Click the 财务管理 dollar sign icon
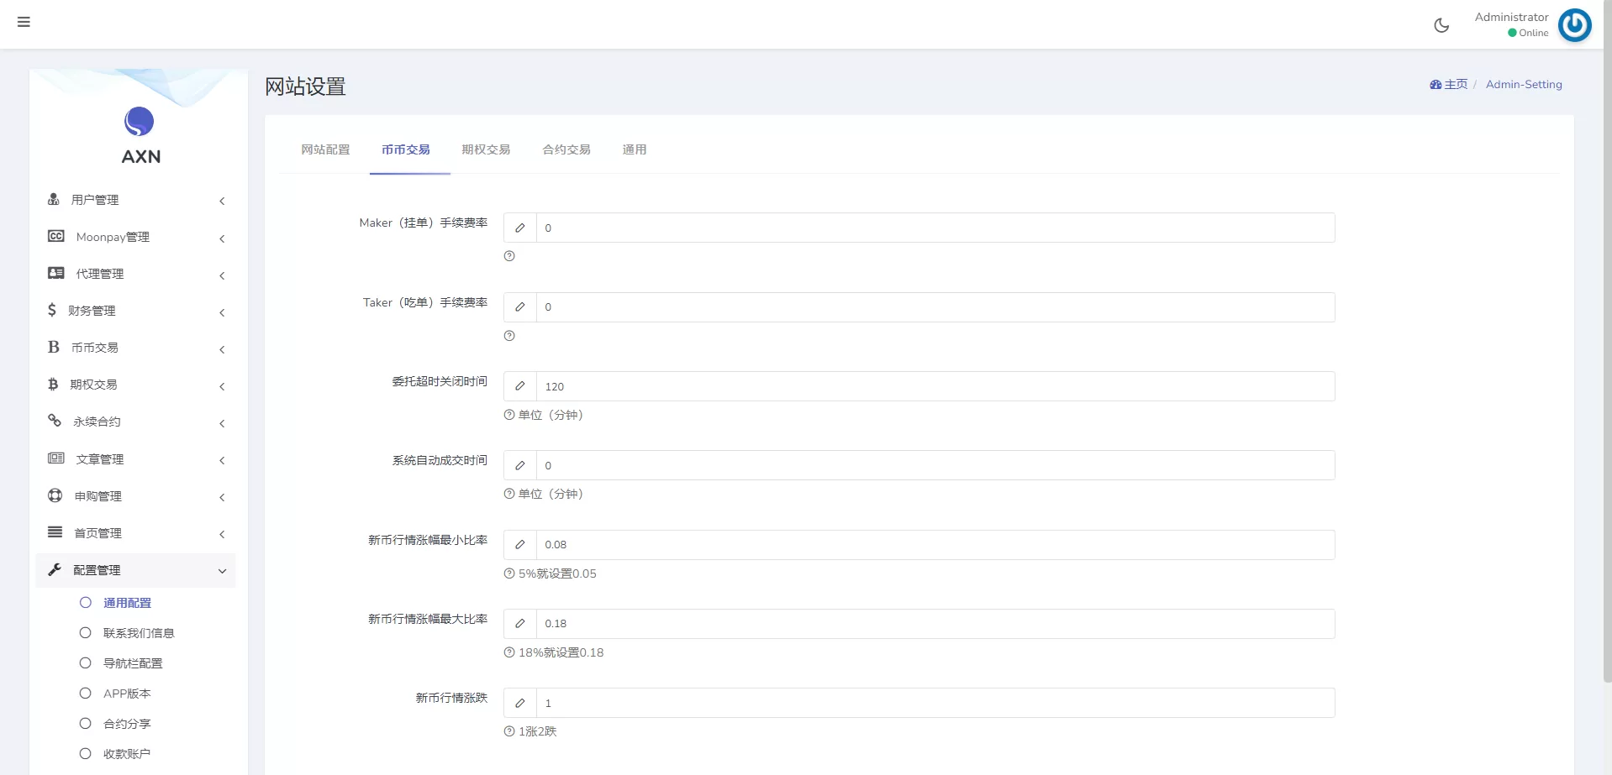This screenshot has width=1612, height=775. [52, 311]
